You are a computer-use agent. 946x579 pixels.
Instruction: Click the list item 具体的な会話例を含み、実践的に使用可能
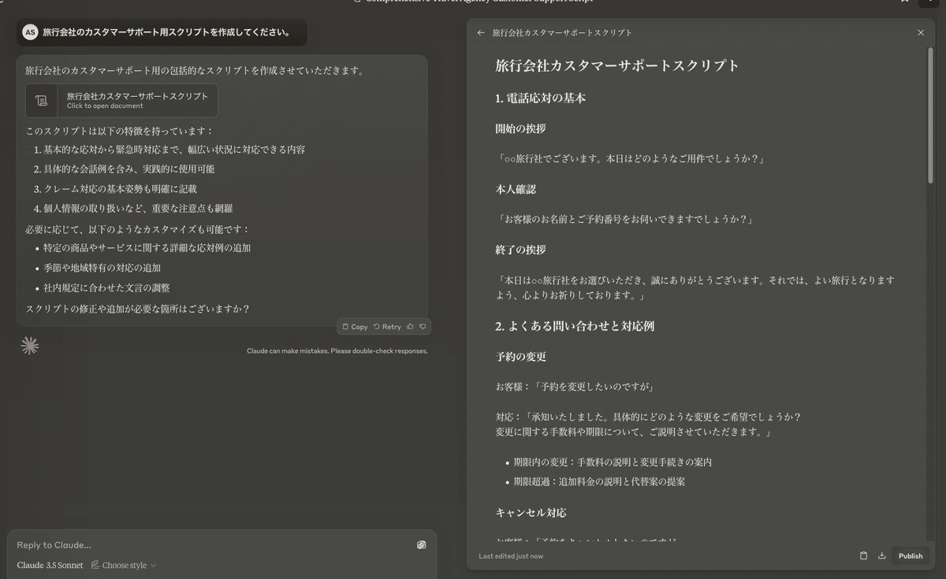point(128,169)
